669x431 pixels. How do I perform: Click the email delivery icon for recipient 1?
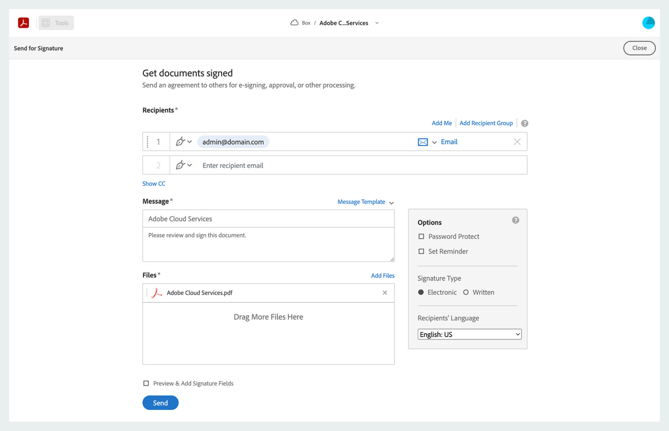pyautogui.click(x=422, y=142)
